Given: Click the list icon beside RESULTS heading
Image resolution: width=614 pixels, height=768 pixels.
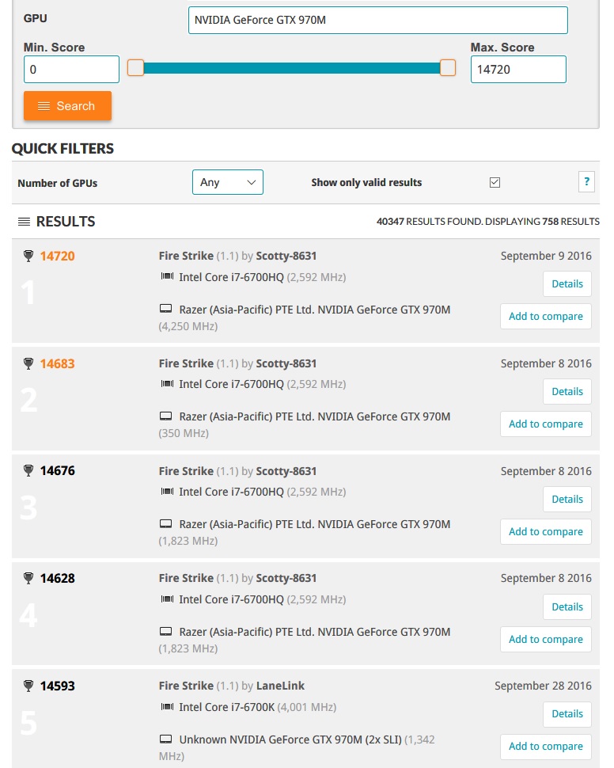Looking at the screenshot, I should click(x=24, y=222).
